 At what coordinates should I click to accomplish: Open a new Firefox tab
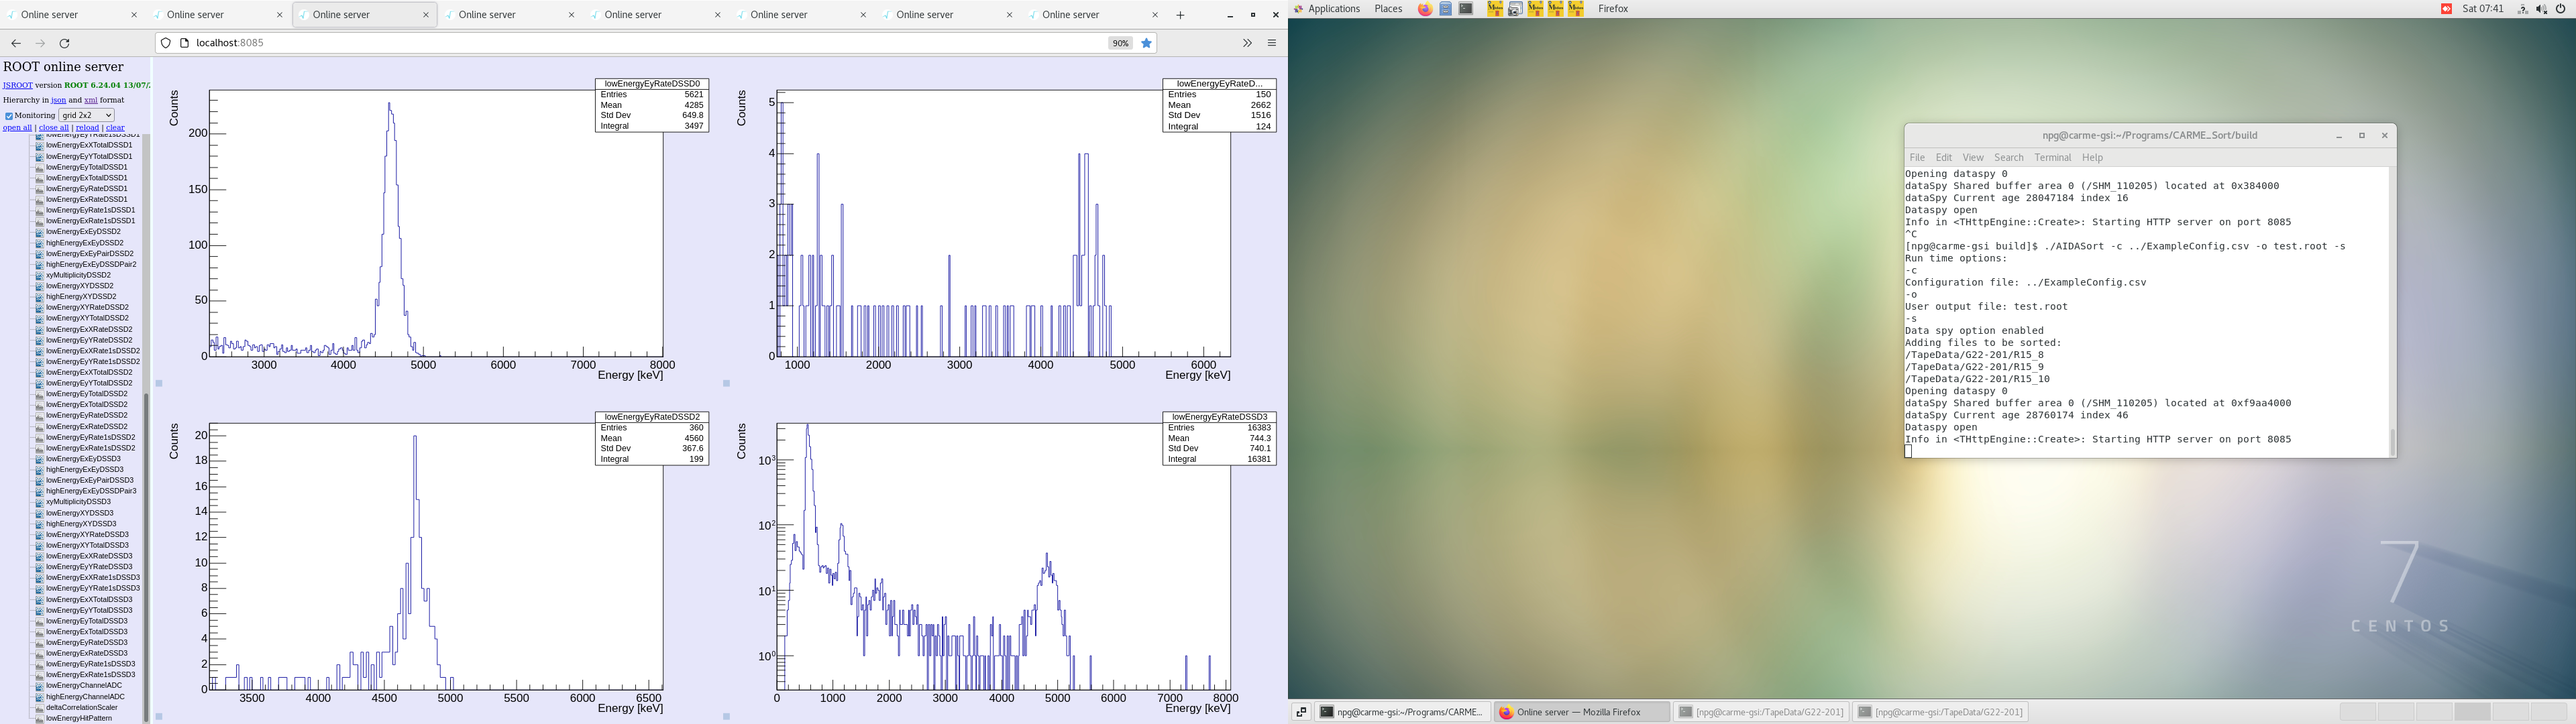click(1180, 15)
